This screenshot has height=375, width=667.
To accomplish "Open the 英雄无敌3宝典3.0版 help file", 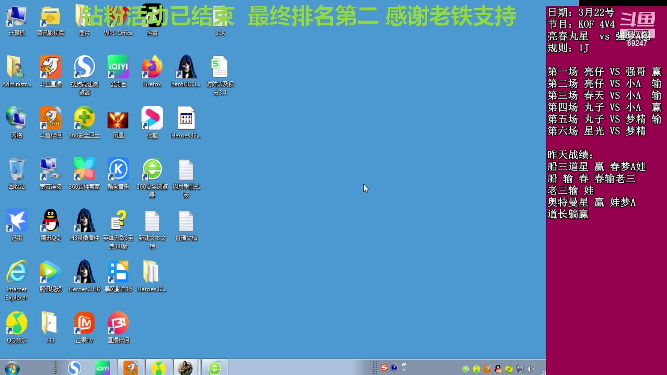I will 118,229.
